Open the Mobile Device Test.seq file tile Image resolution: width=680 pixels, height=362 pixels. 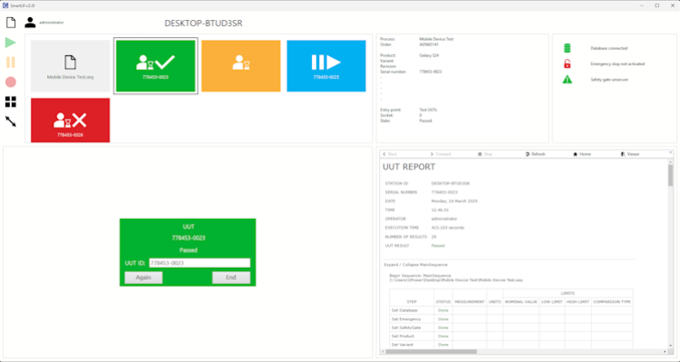click(70, 66)
